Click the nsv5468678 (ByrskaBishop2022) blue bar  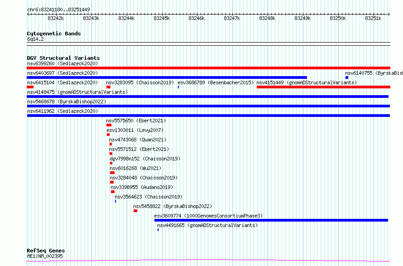208,106
